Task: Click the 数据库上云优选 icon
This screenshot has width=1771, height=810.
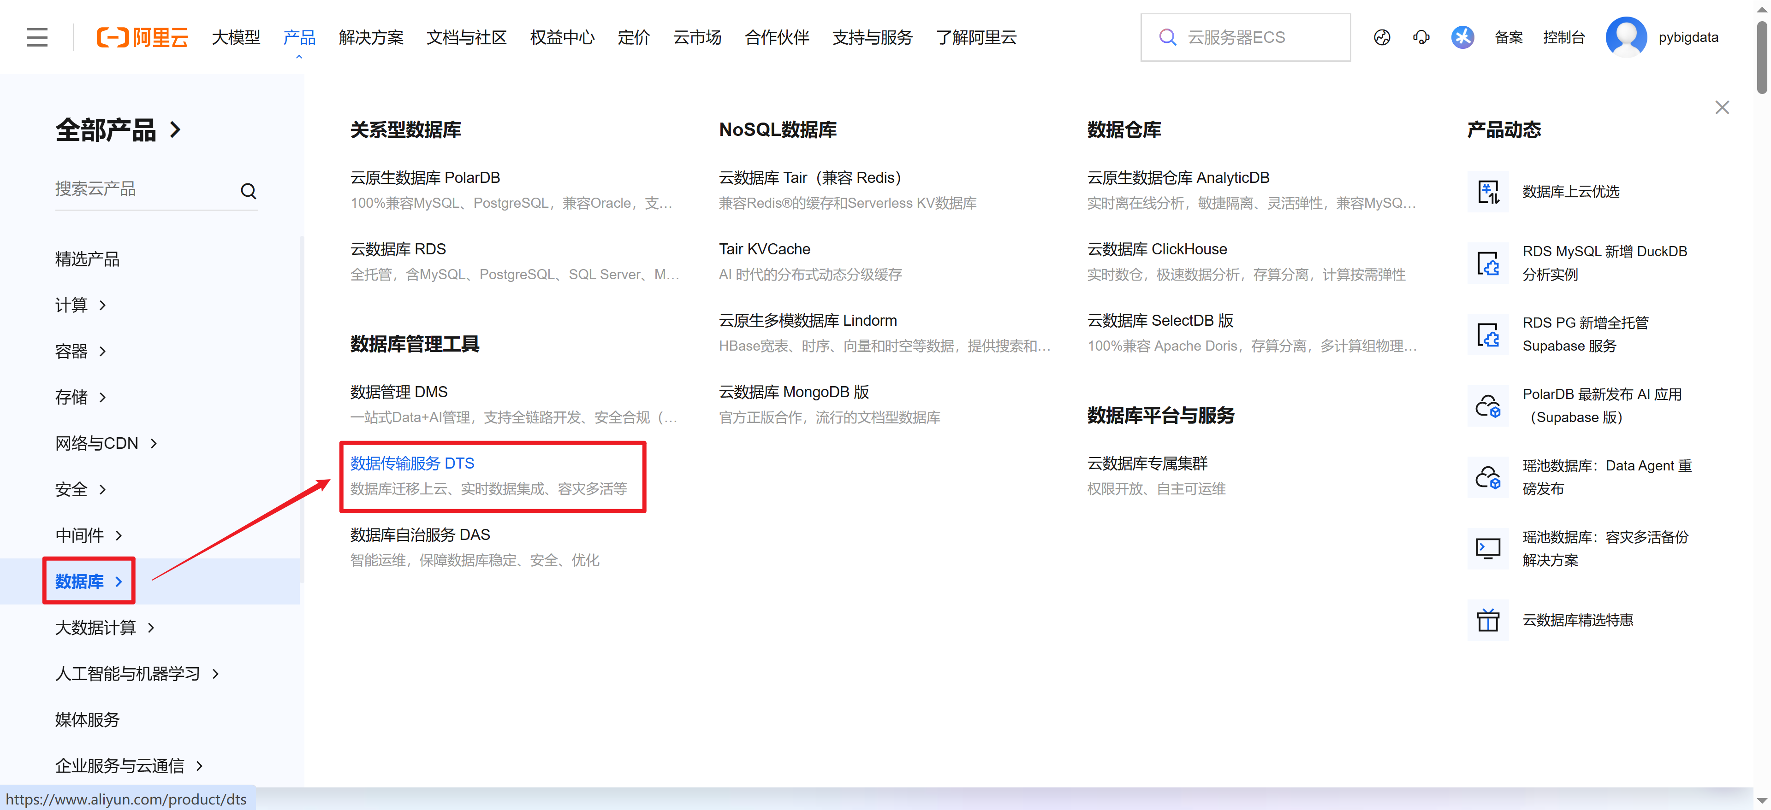Action: (1488, 192)
